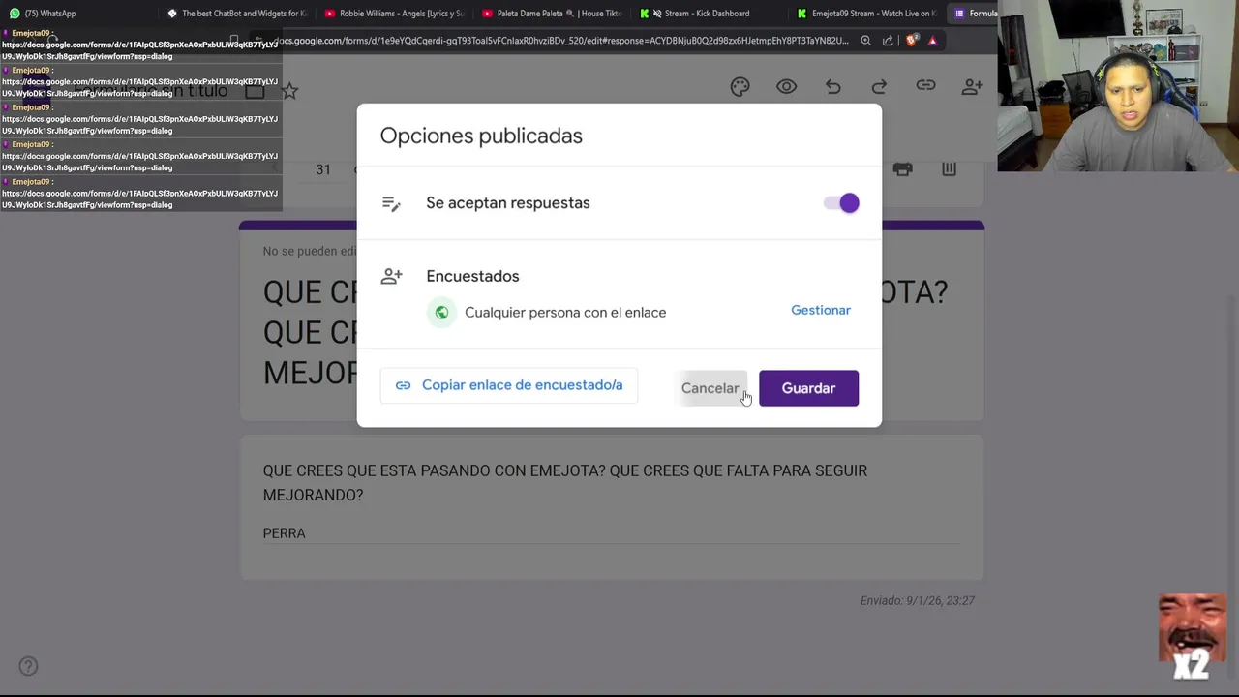The width and height of the screenshot is (1239, 697).
Task: Switch to Stream Kick Dashboard tab
Action: coord(709,14)
